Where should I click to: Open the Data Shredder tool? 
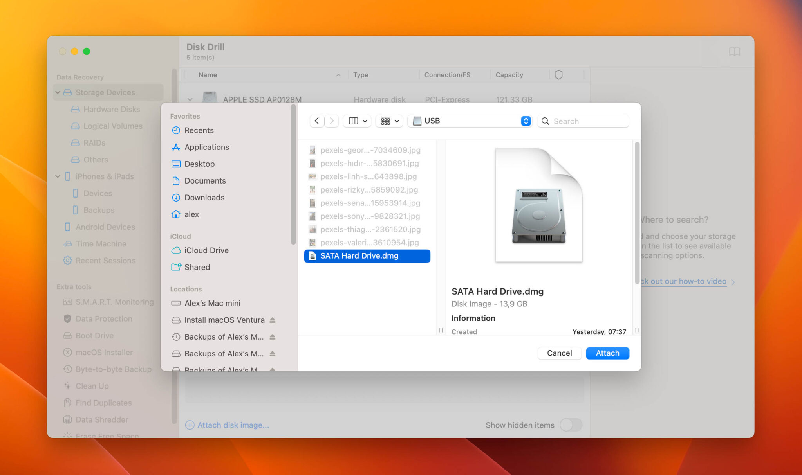pyautogui.click(x=102, y=419)
